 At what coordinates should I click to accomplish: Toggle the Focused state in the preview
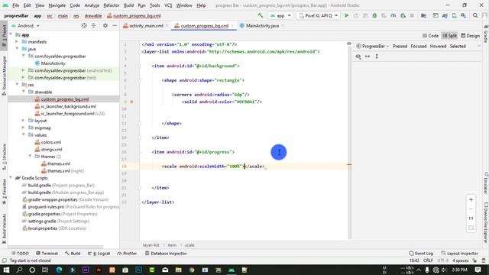click(x=419, y=46)
